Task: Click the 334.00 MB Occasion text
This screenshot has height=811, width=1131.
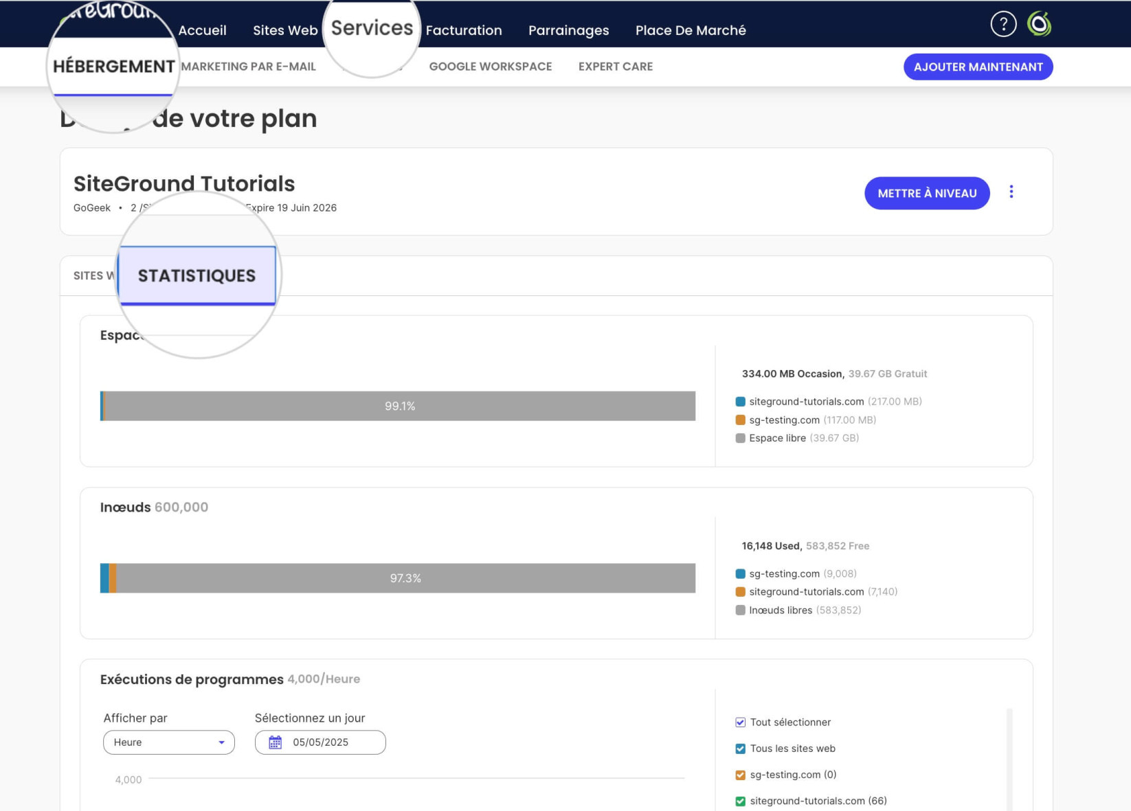Action: [x=792, y=374]
